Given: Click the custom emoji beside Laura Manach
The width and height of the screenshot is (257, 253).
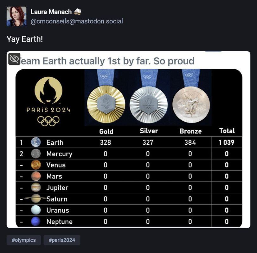Looking at the screenshot, I should click(x=78, y=12).
